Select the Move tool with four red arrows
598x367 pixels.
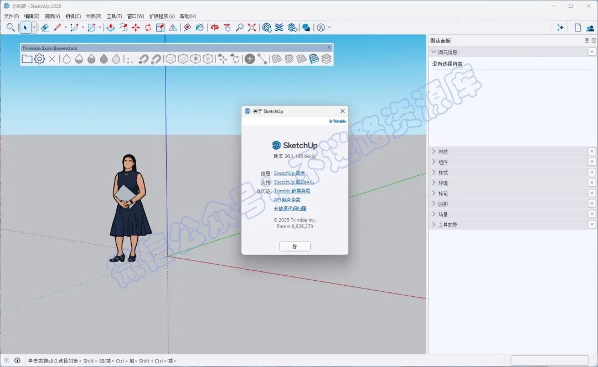[x=136, y=28]
